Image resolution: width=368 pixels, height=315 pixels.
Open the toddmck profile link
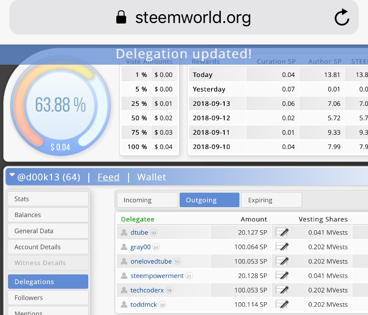pos(143,304)
